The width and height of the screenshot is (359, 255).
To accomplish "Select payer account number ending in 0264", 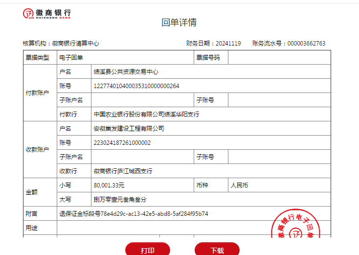I will (x=136, y=86).
